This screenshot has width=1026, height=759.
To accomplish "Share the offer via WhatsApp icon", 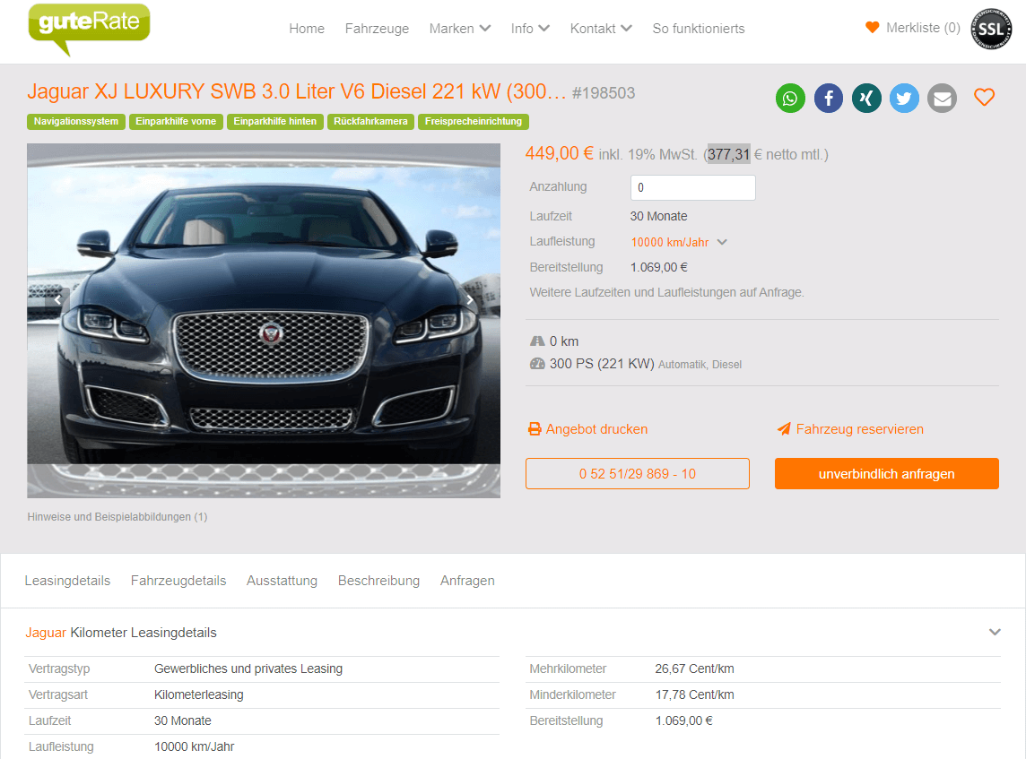I will 790,99.
